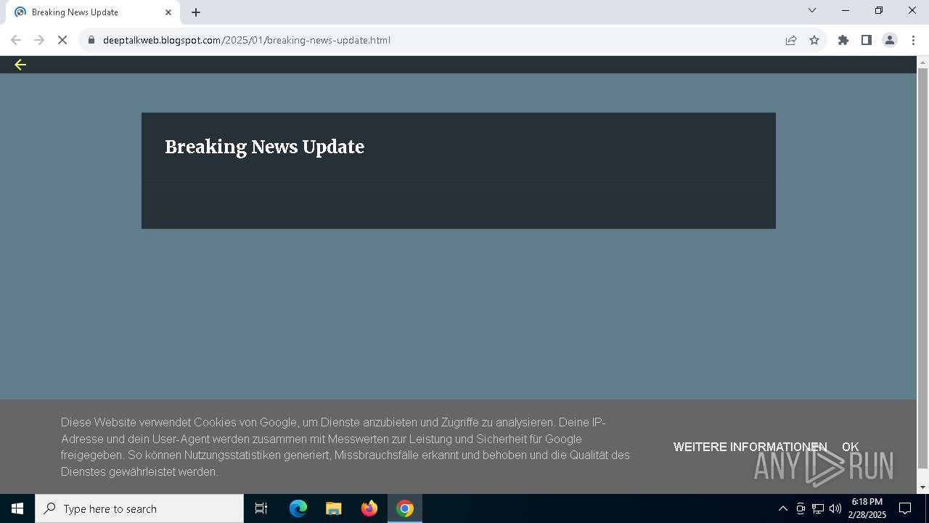The width and height of the screenshot is (929, 523).
Task: Open a new tab with plus button
Action: click(x=196, y=12)
